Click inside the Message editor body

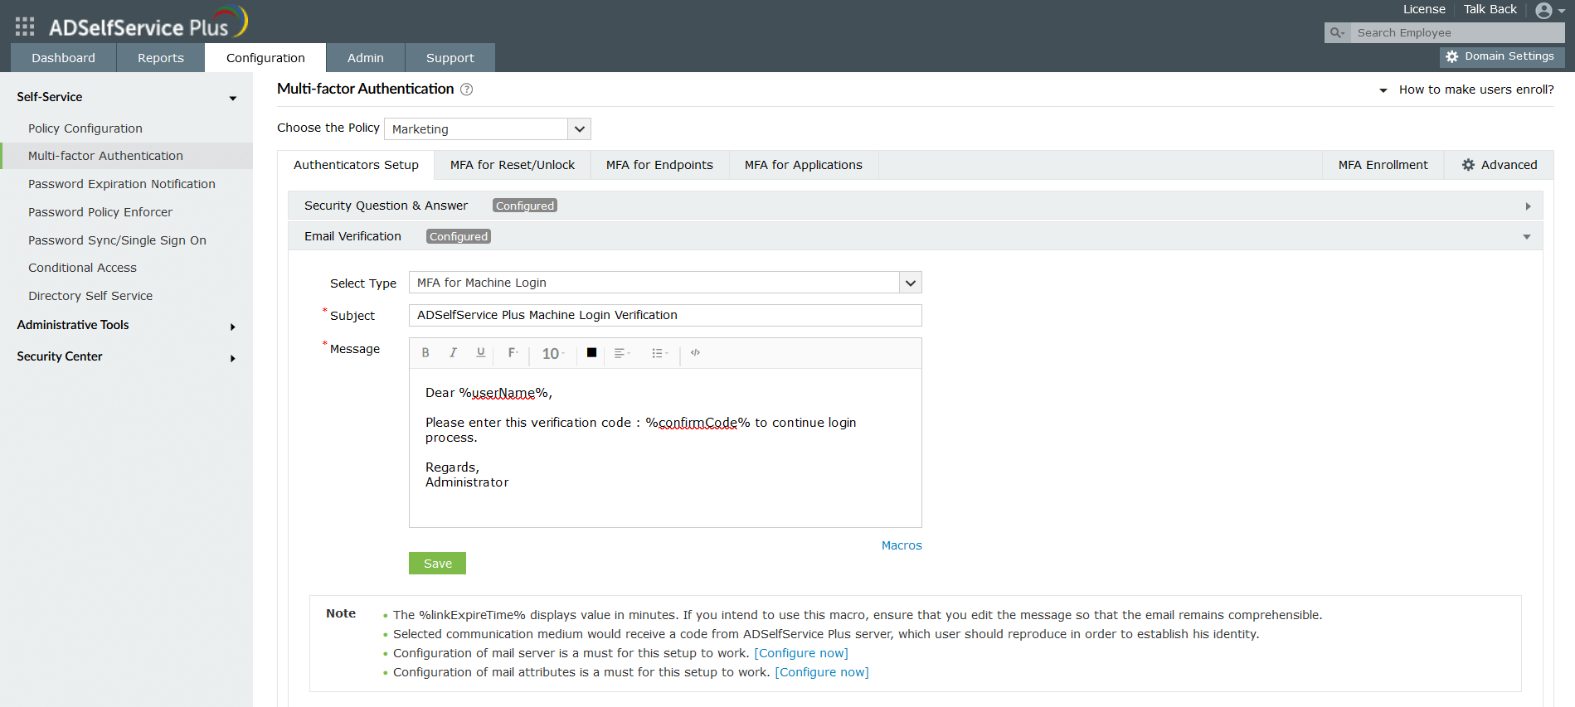point(665,448)
